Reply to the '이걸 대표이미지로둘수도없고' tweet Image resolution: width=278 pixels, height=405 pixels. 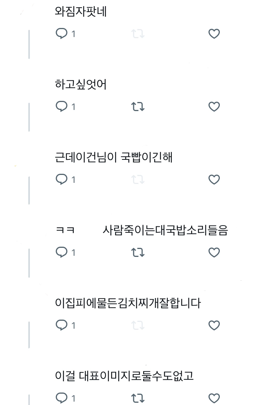coord(62,398)
